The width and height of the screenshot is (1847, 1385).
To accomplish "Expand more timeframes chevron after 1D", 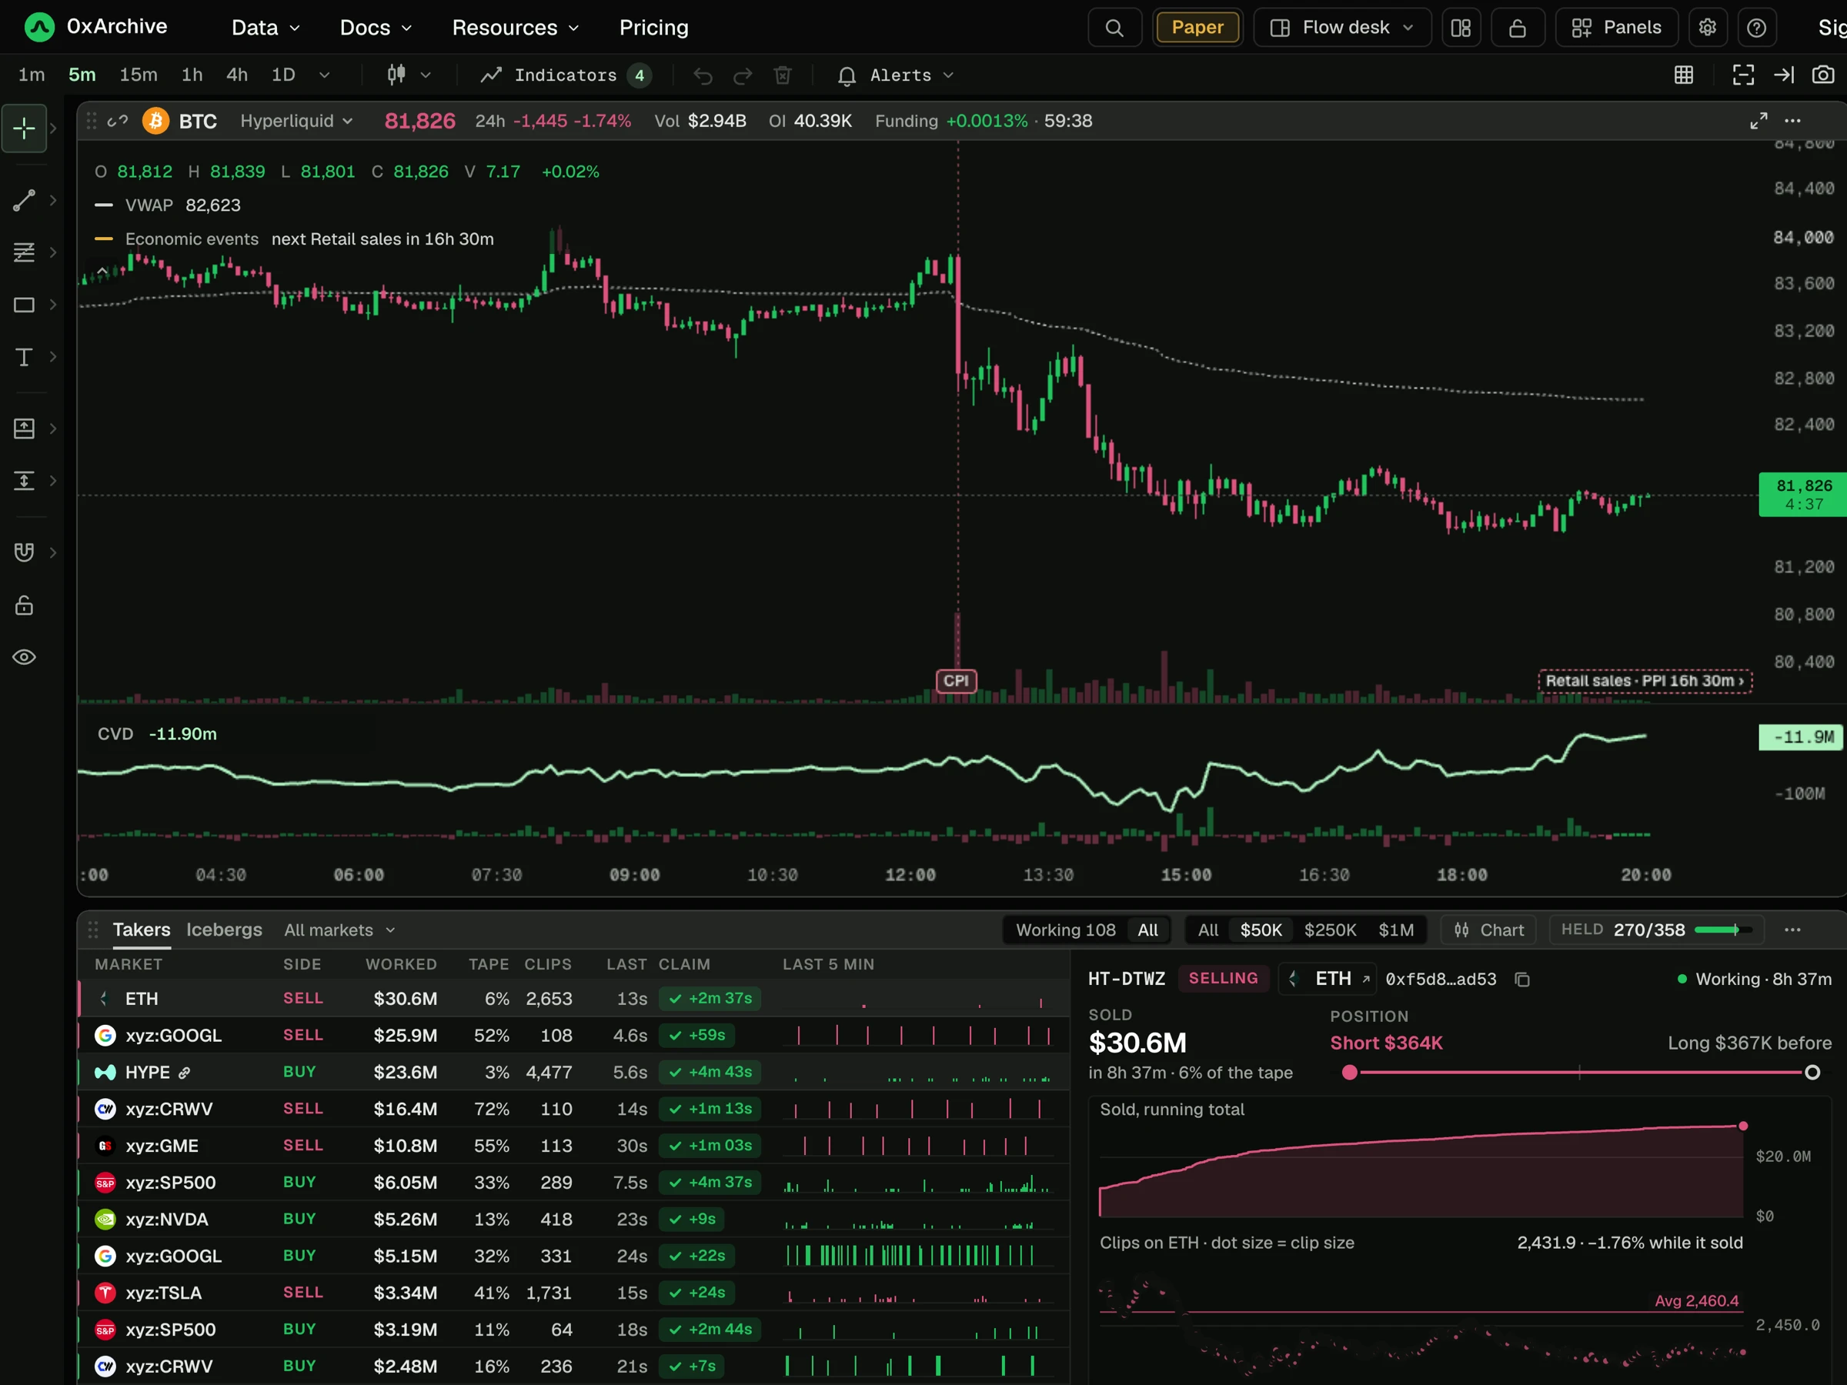I will [x=325, y=75].
